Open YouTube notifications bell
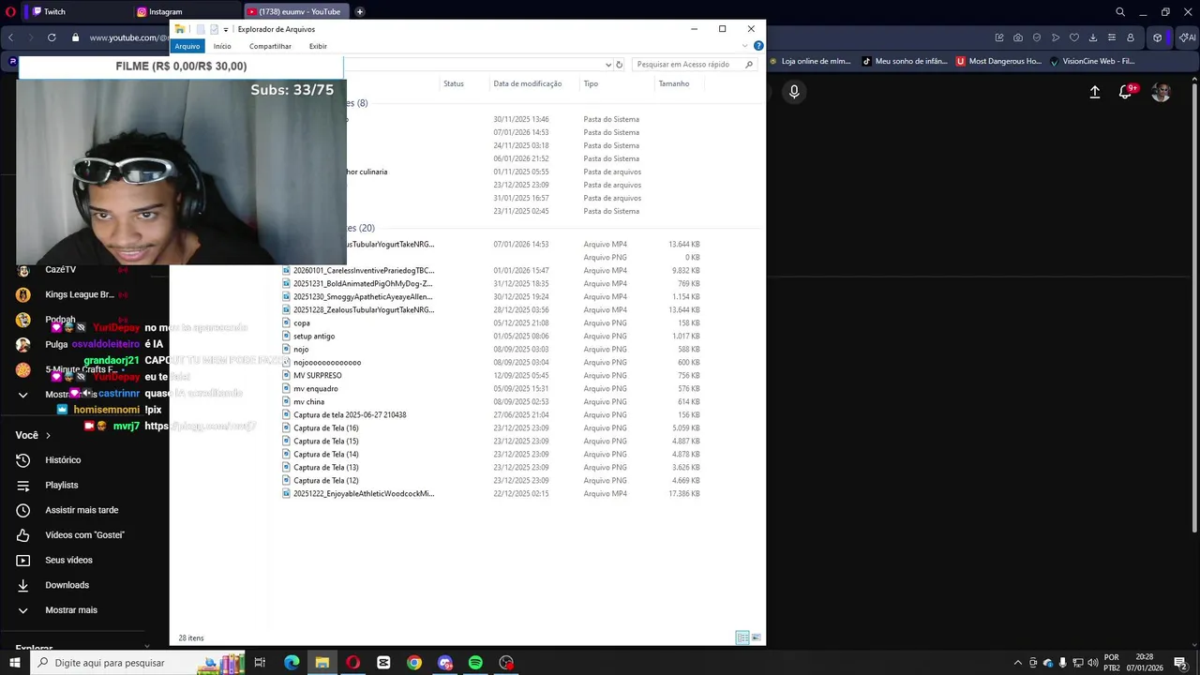1200x675 pixels. click(1126, 92)
